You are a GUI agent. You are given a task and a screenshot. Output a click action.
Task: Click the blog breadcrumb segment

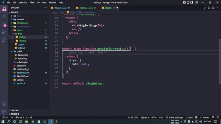[62, 12]
